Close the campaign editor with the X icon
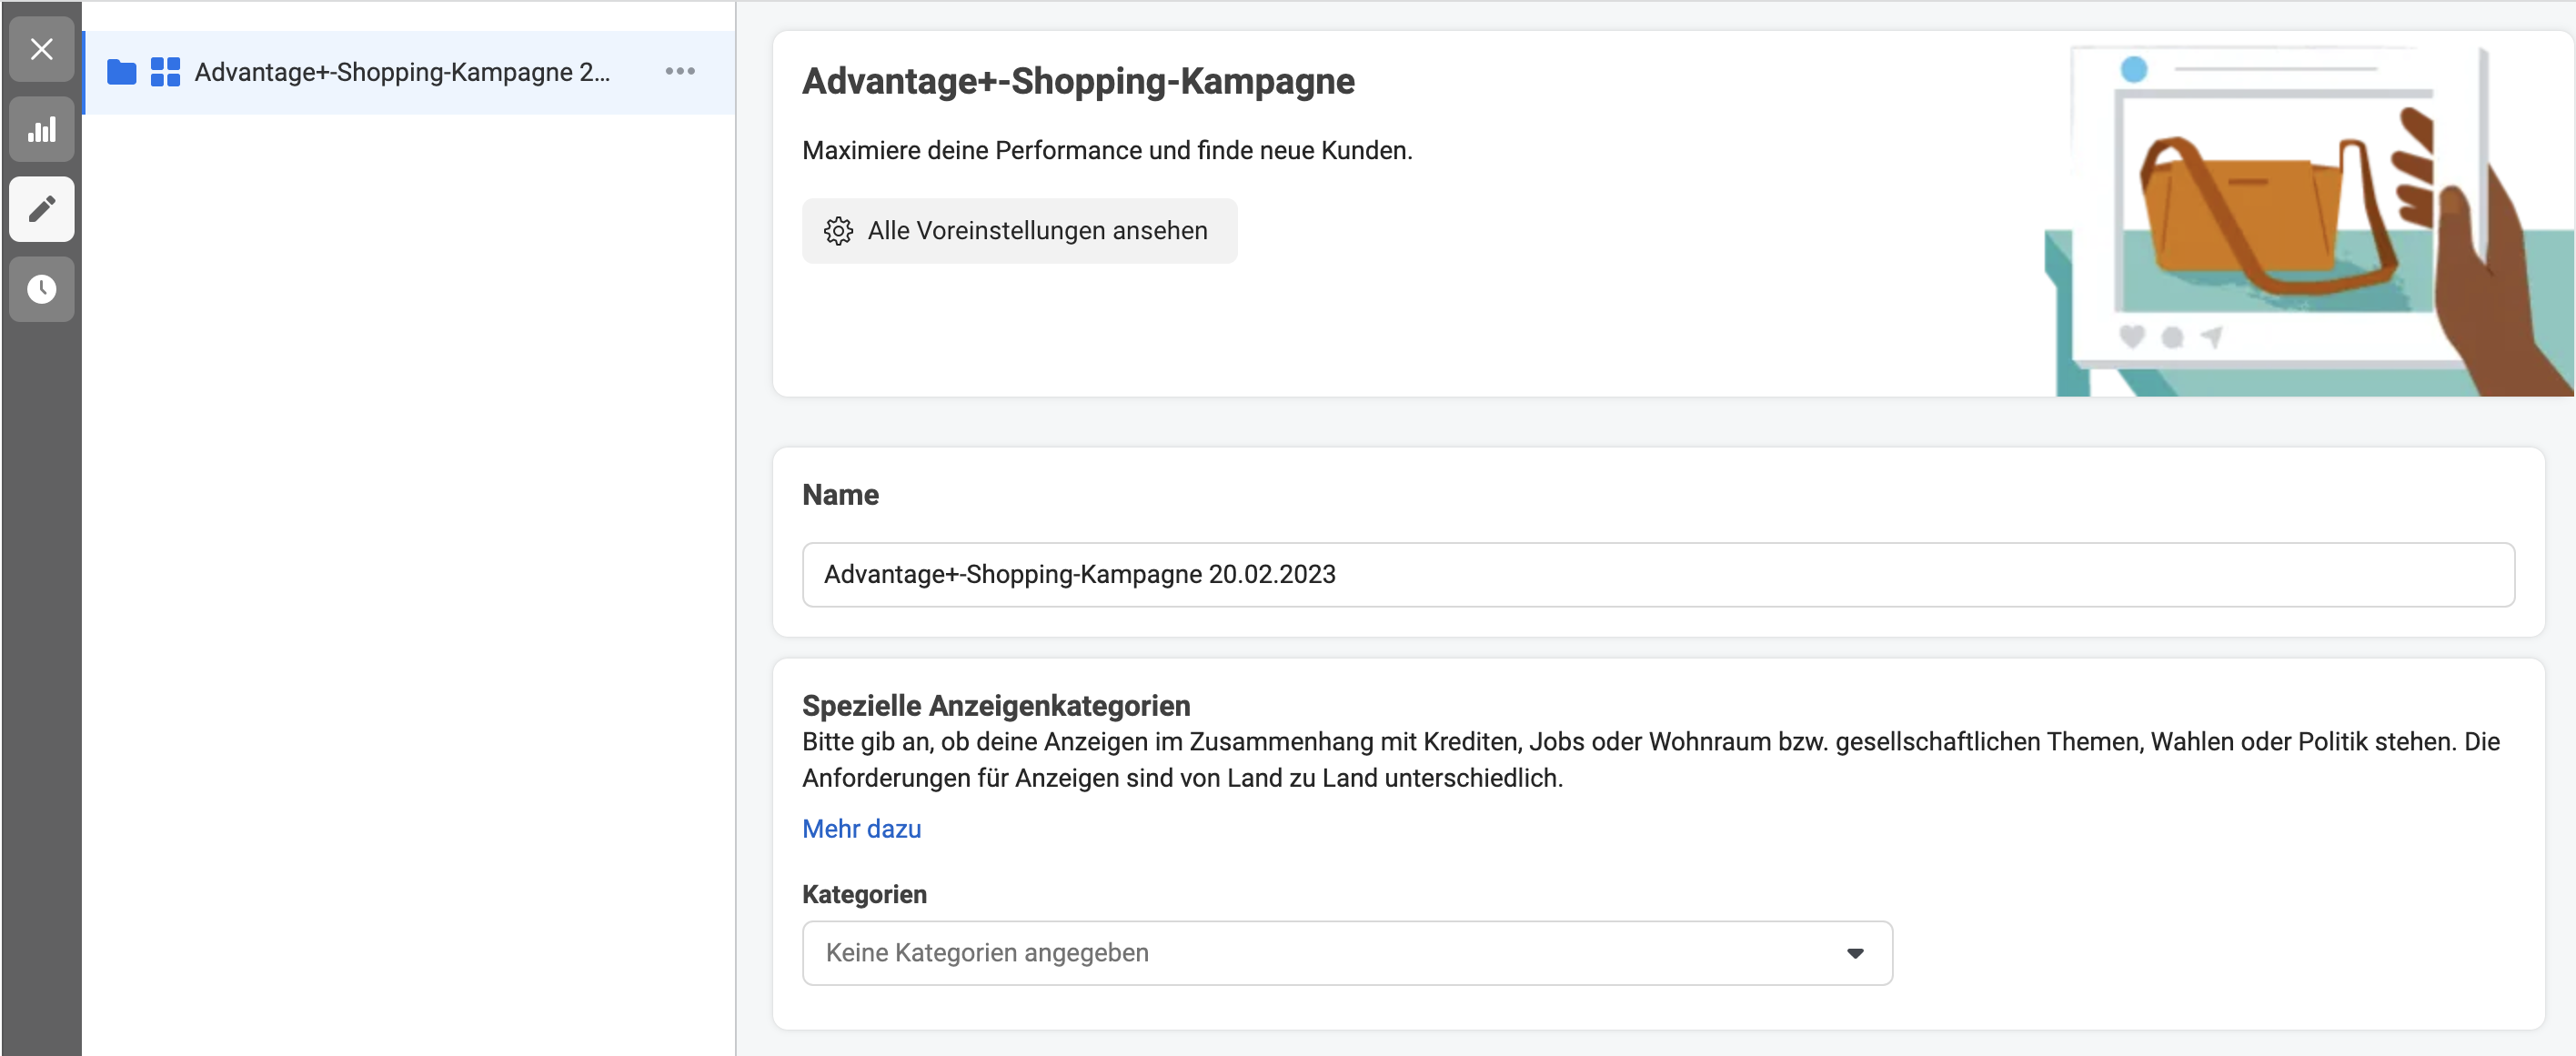The width and height of the screenshot is (2576, 1056). (41, 49)
